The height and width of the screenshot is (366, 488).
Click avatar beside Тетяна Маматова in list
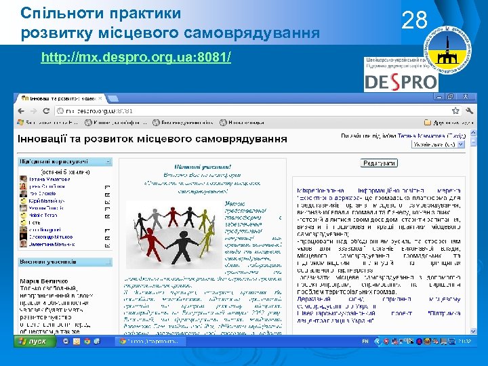(23, 179)
